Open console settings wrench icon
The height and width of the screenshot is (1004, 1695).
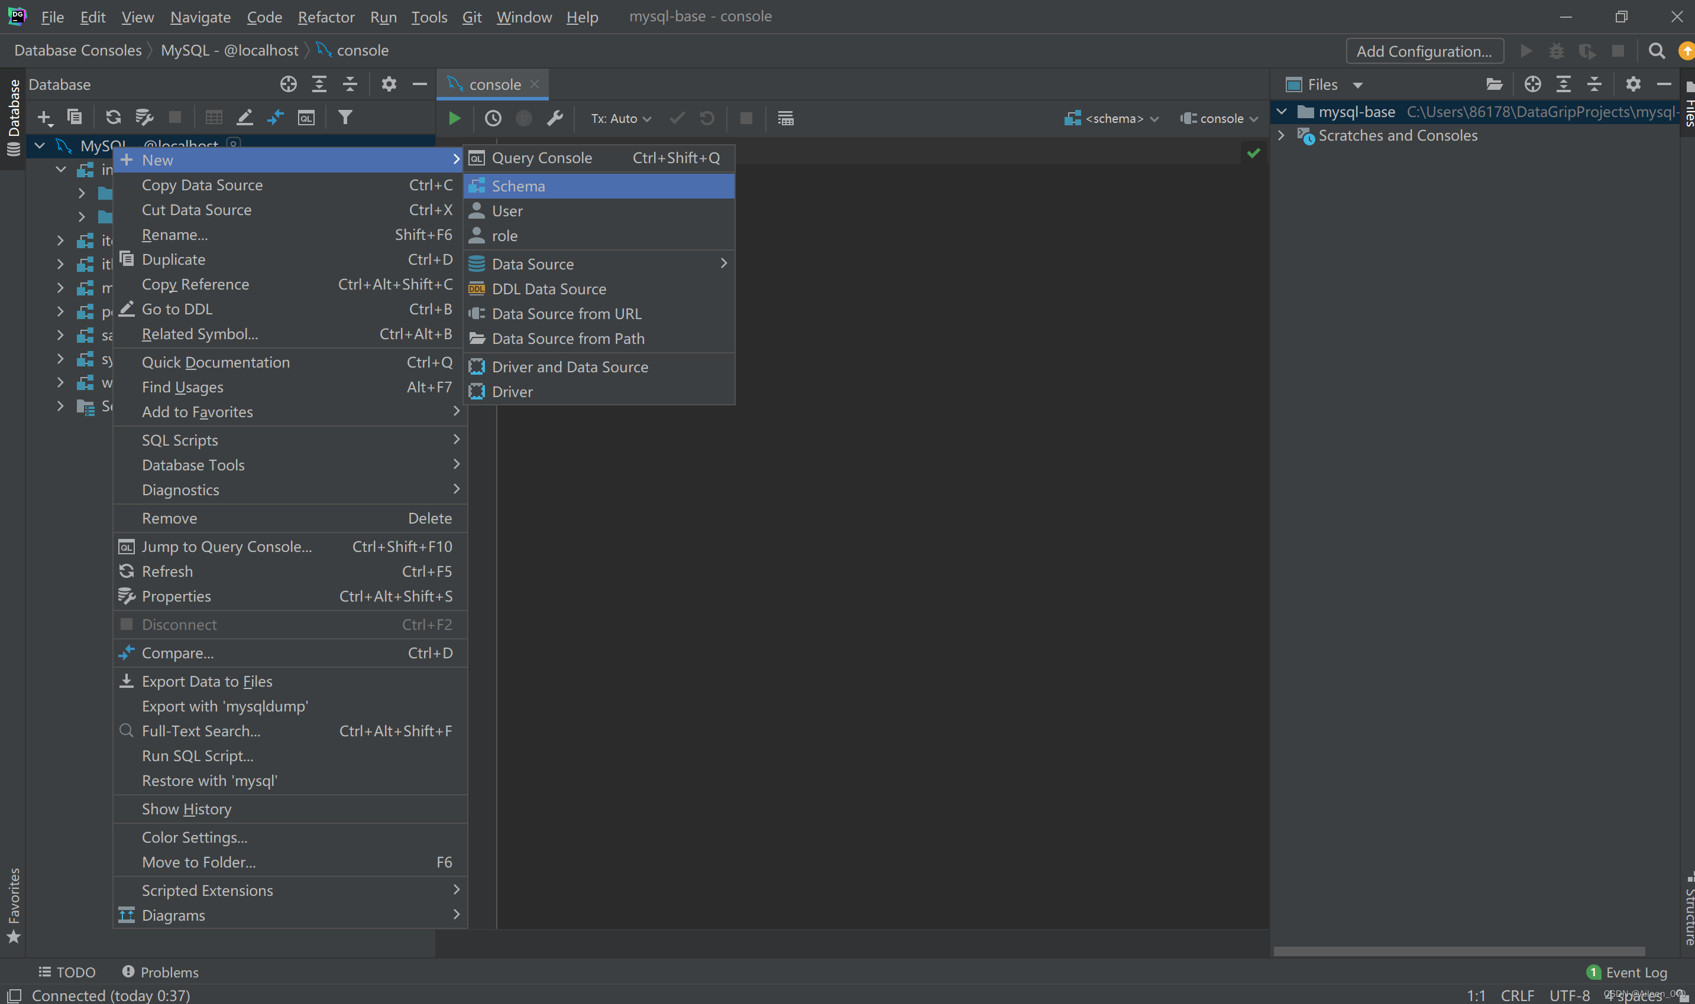point(555,118)
